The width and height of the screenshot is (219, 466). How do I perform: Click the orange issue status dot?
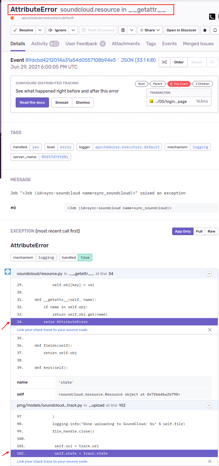[x=12, y=18]
